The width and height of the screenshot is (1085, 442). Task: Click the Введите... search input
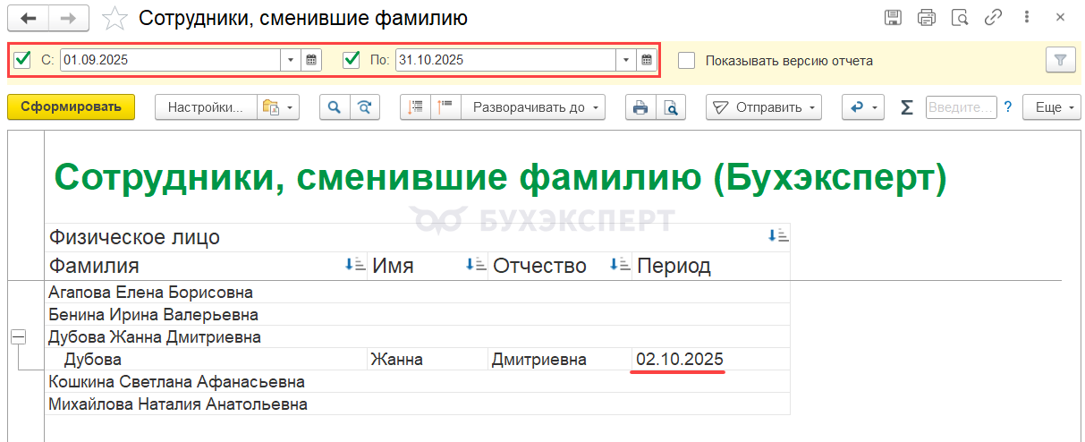[961, 107]
